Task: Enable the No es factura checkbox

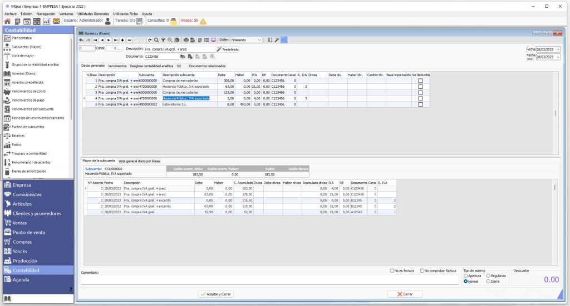Action: (x=392, y=271)
